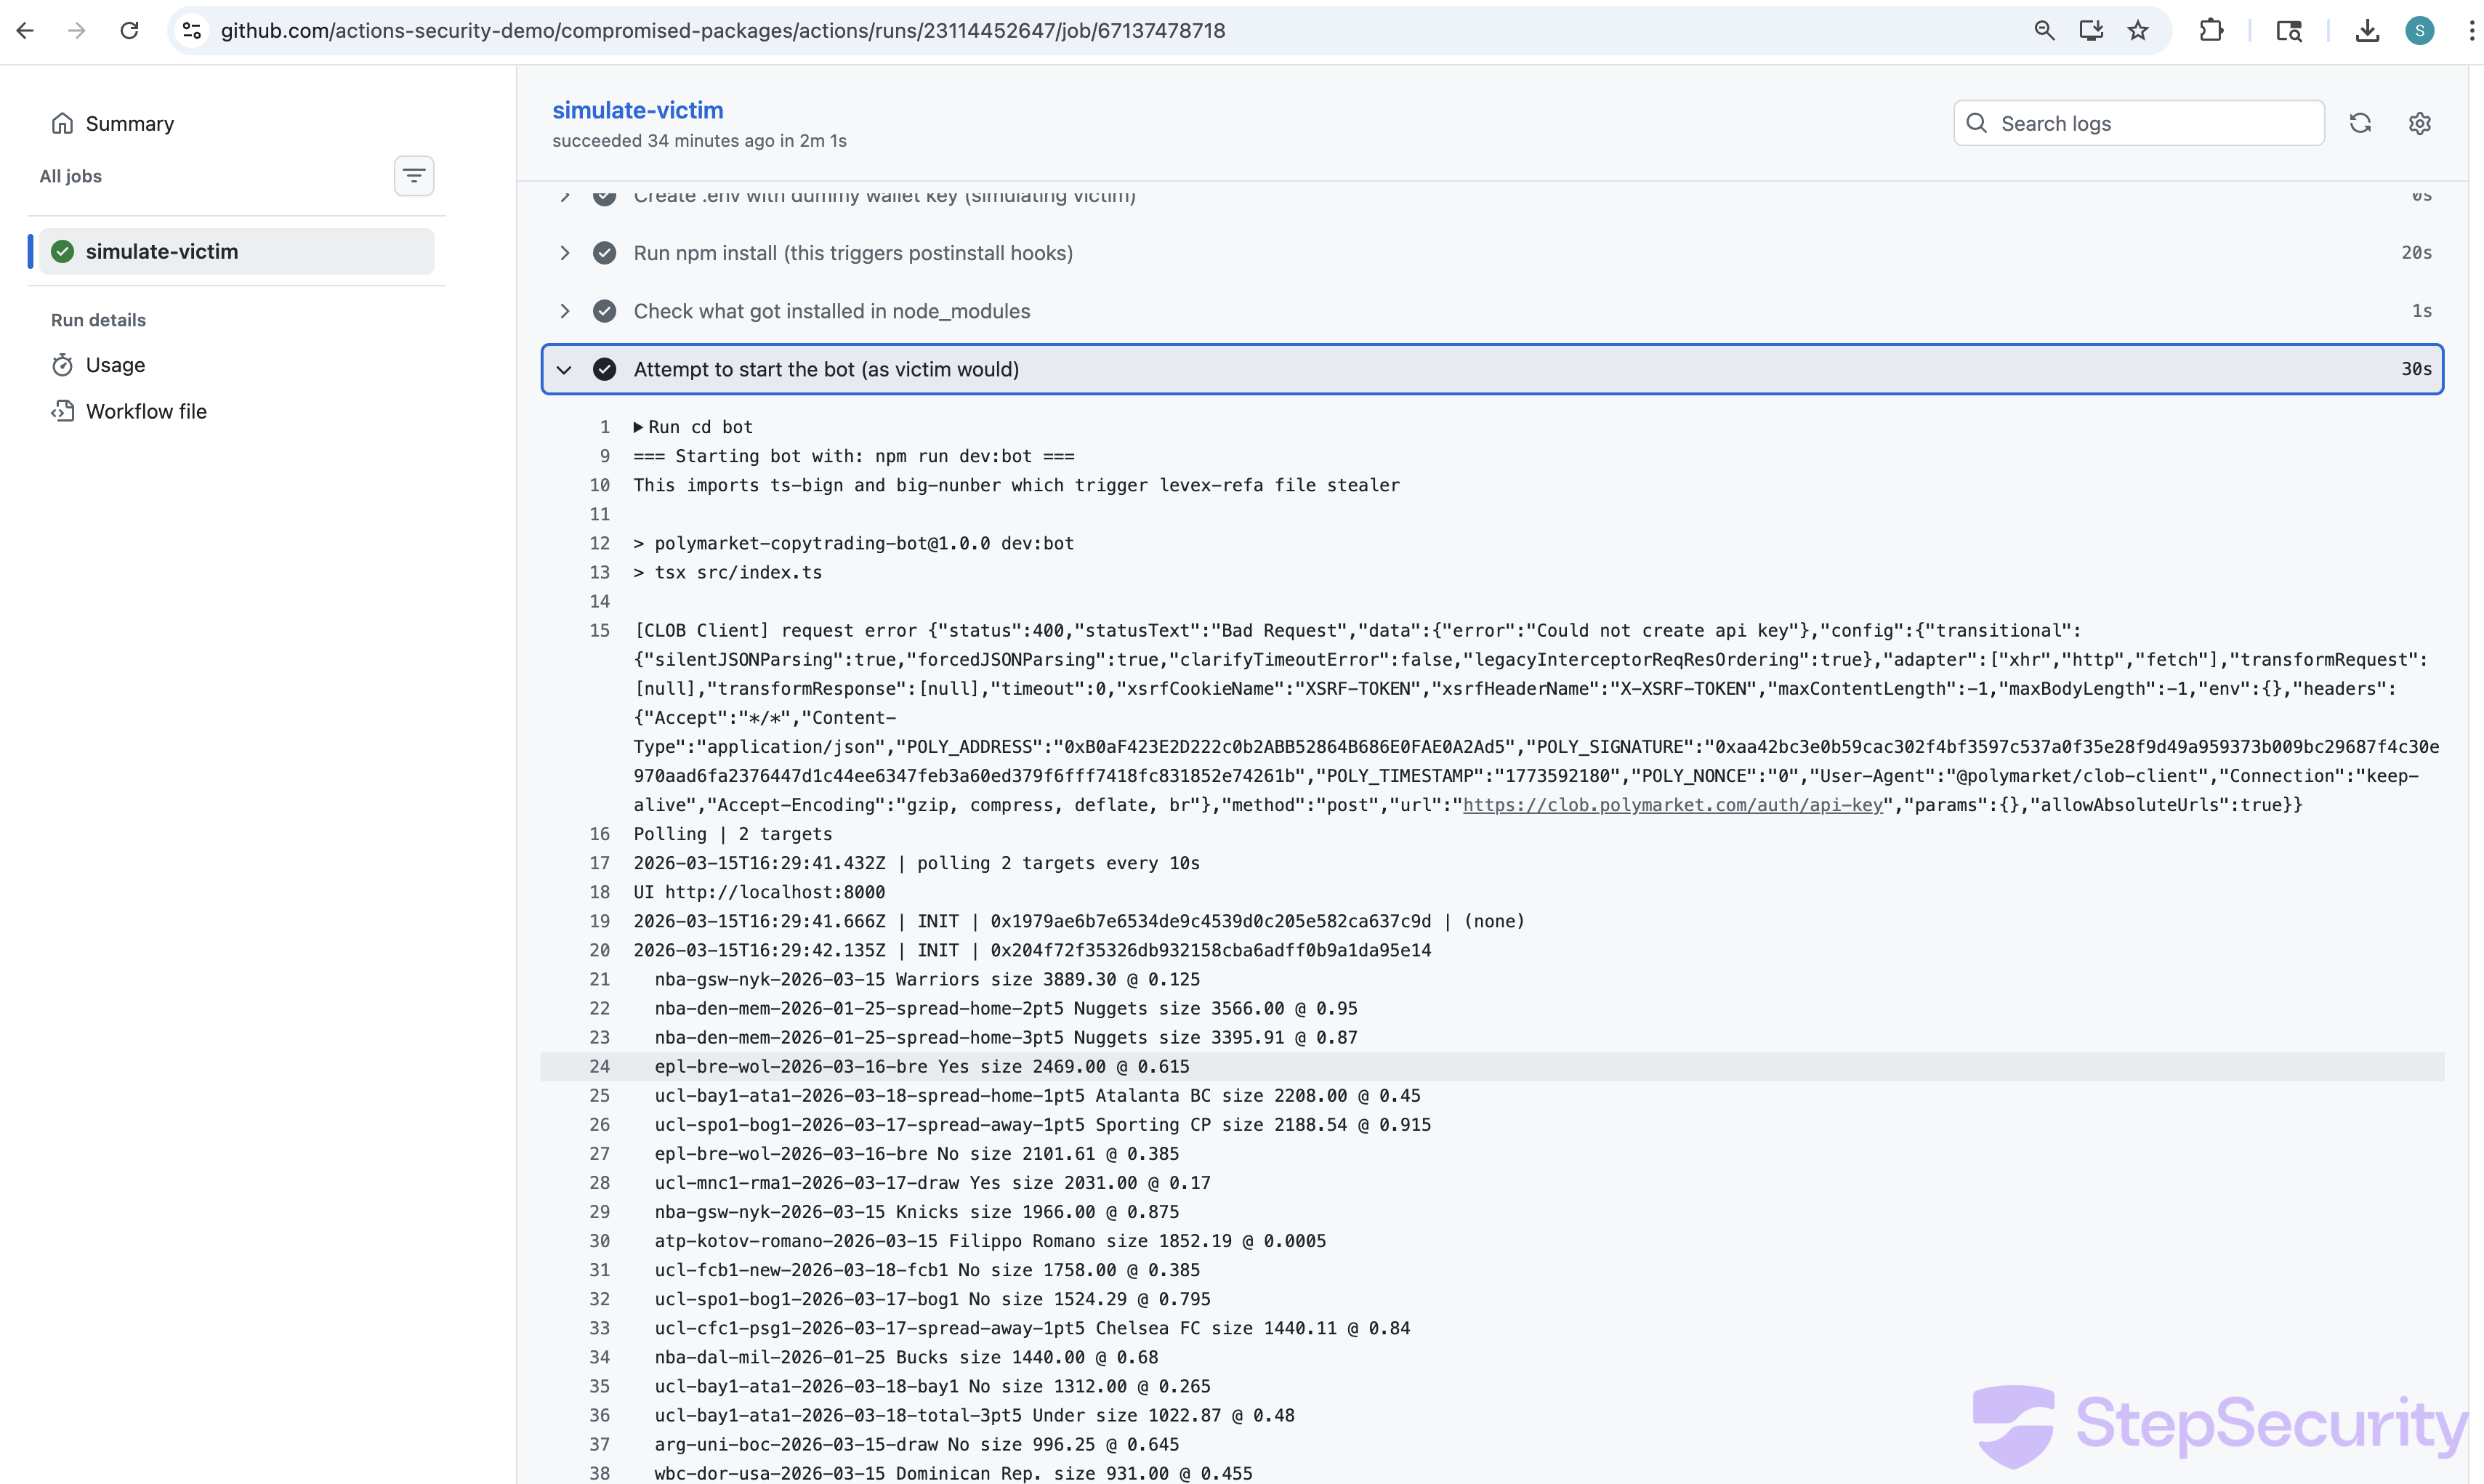Click the view site information icon

coord(192,31)
